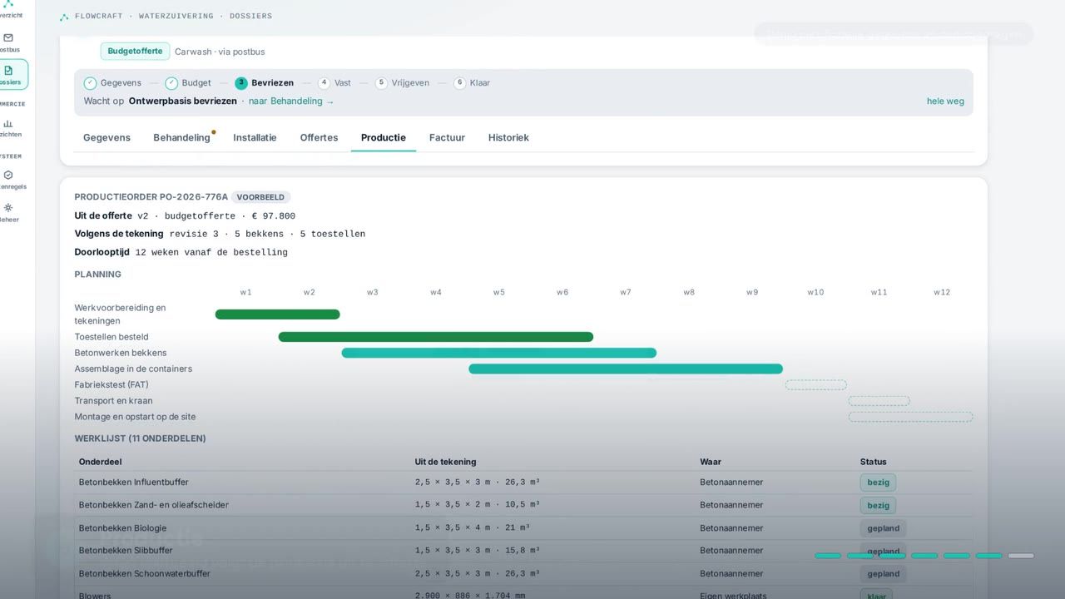
Task: Switch to the Offertes tab
Action: (319, 137)
